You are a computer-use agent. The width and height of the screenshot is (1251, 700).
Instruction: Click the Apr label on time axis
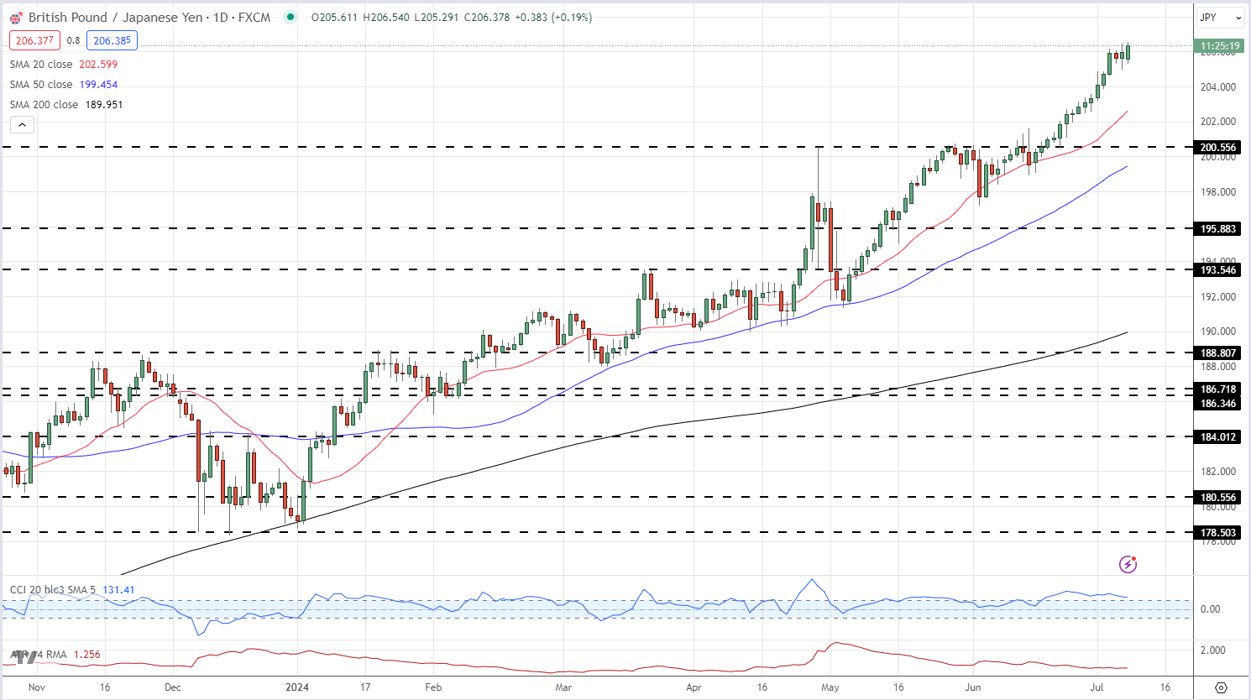point(694,687)
